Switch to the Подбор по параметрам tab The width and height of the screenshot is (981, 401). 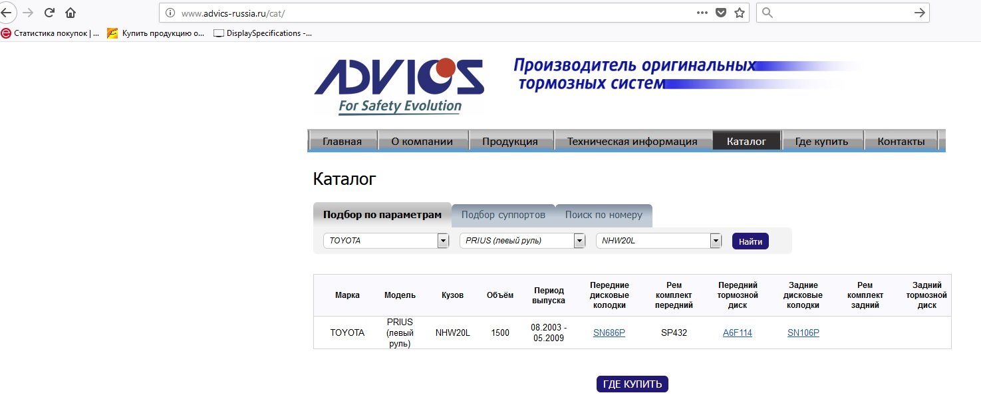click(382, 215)
